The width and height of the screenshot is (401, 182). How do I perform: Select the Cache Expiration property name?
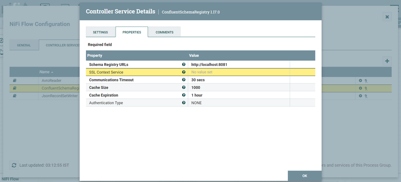(x=104, y=95)
